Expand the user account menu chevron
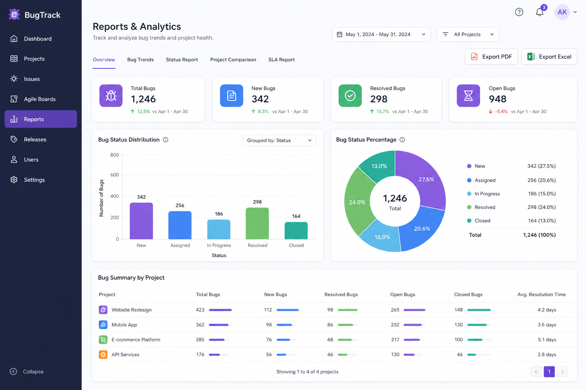This screenshot has height=390, width=586. click(575, 12)
